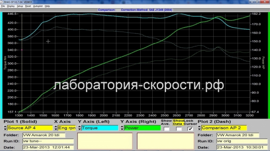Open the Setup menu
This screenshot has width=270, height=151.
click(20, 6)
